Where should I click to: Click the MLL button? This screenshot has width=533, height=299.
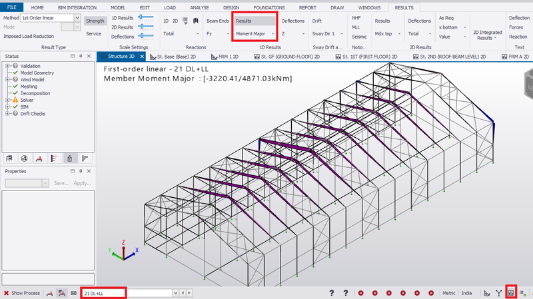356,27
